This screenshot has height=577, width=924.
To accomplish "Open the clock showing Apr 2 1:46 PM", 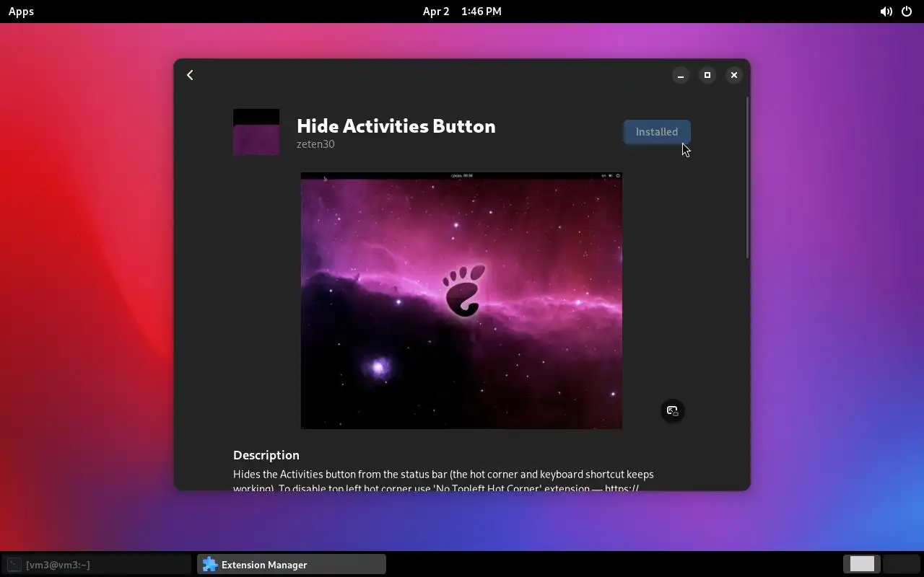I will (x=462, y=12).
